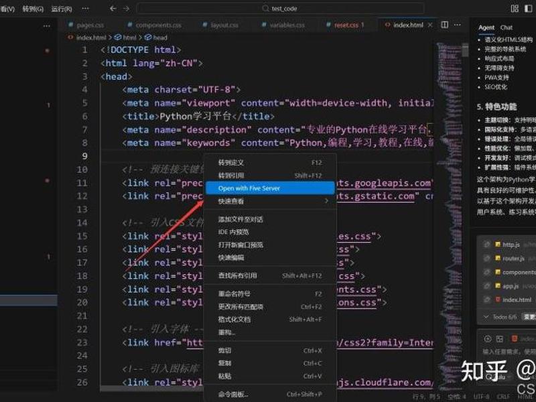
Task: Choose 转到定义 in context menu
Action: point(270,163)
